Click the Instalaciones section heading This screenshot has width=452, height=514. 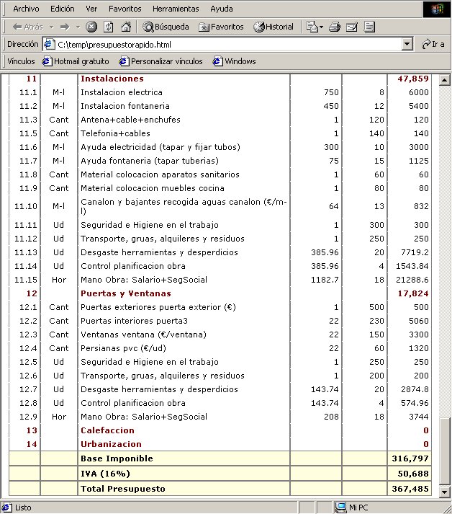112,79
